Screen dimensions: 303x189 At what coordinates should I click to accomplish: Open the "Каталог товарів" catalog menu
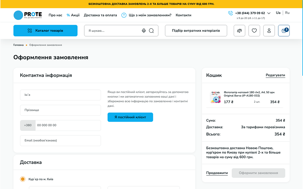tap(45, 31)
